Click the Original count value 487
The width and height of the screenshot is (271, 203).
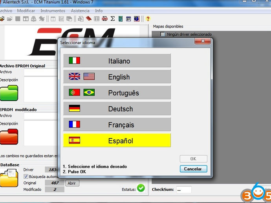[55, 183]
